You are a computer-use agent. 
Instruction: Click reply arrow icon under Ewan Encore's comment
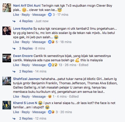(14, 71)
